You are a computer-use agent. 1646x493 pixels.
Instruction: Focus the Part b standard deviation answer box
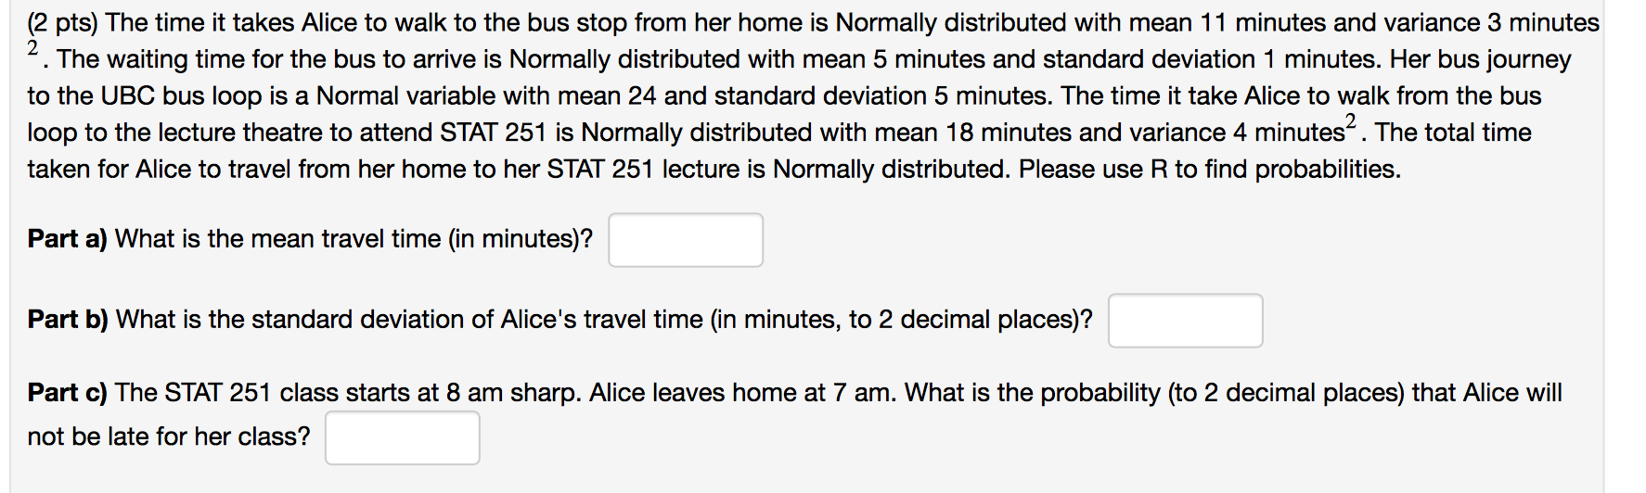pyautogui.click(x=1186, y=321)
